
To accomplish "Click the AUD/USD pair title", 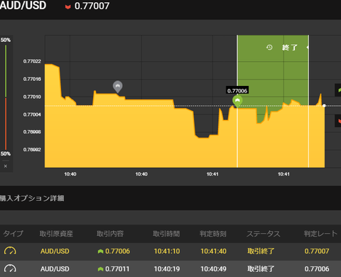I will [x=23, y=6].
